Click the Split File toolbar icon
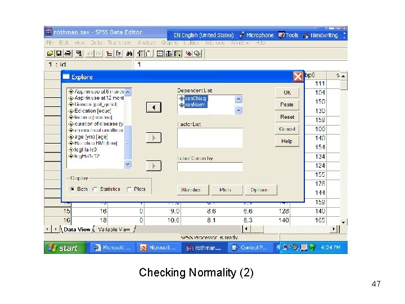This screenshot has width=405, height=304. (160, 53)
